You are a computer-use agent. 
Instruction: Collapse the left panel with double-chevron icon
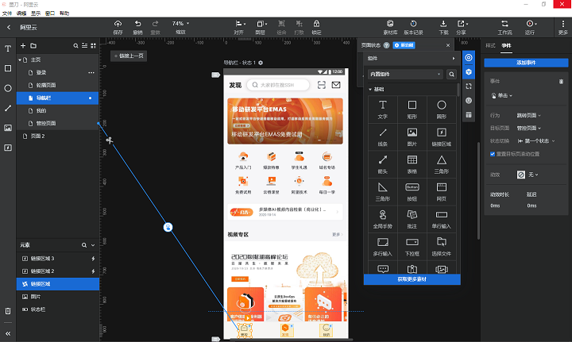point(8,333)
